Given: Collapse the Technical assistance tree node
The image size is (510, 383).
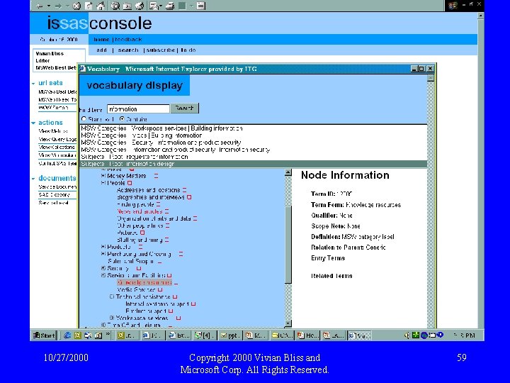Looking at the screenshot, I should 112,296.
